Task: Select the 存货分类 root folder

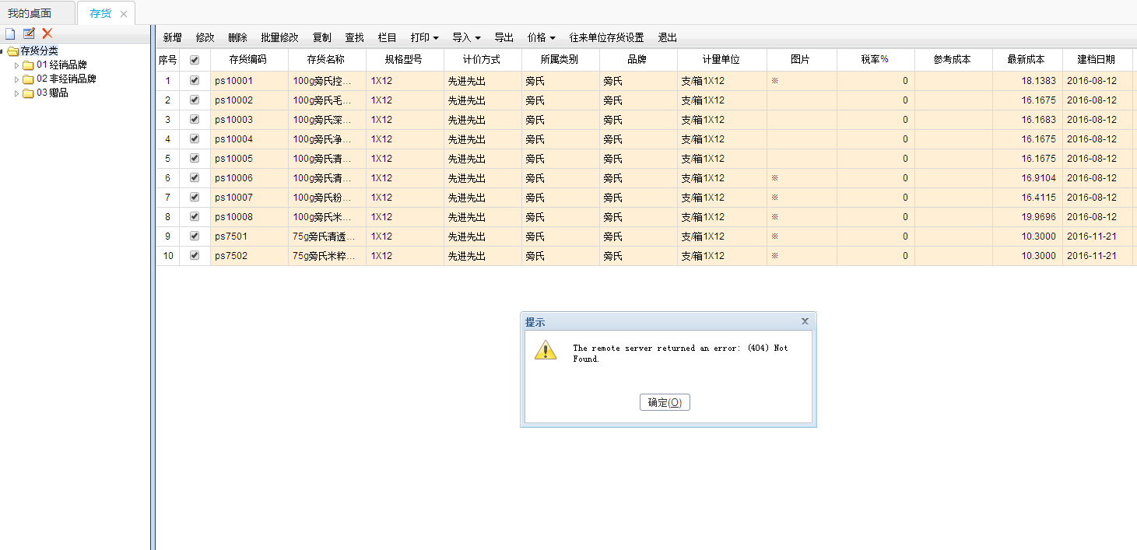Action: point(39,51)
